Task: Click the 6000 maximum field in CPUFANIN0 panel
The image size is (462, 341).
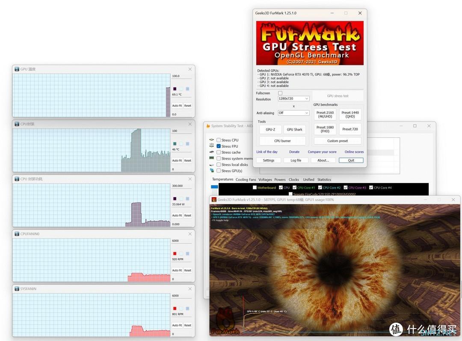Action: (x=181, y=241)
